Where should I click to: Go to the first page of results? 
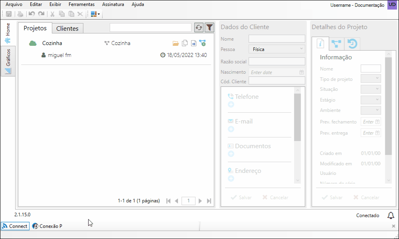[x=168, y=201]
